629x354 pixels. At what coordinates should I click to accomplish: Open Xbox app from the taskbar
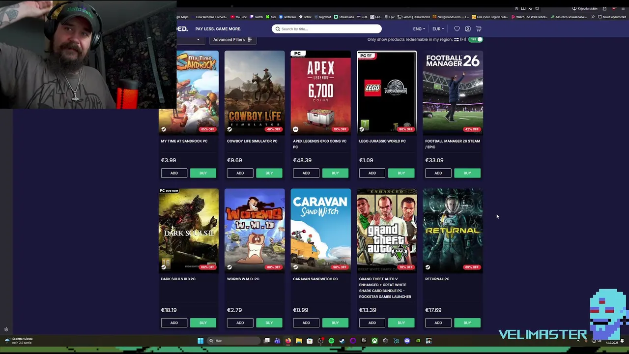pyautogui.click(x=374, y=341)
